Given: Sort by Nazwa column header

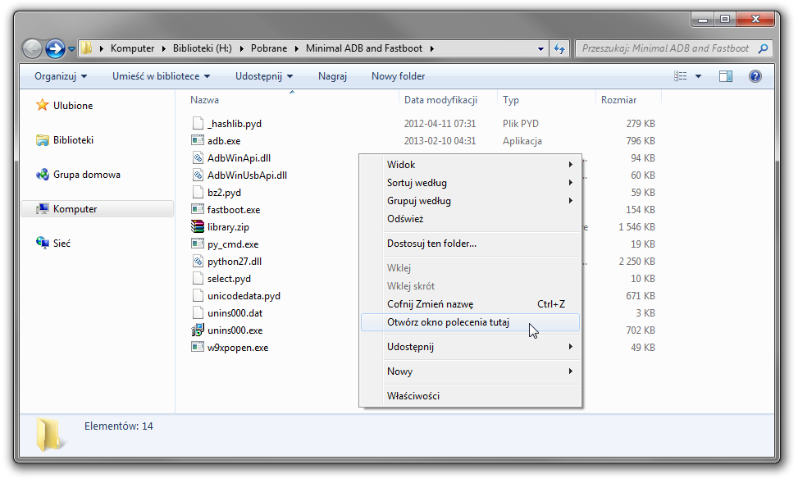Looking at the screenshot, I should pos(204,100).
